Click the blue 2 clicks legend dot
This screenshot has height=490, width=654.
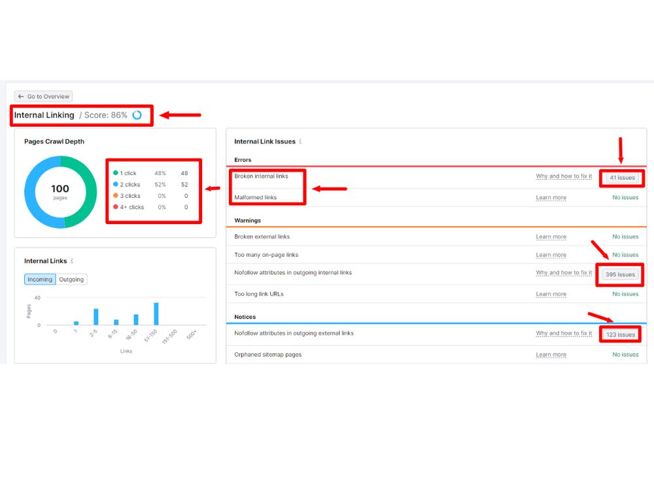(116, 184)
